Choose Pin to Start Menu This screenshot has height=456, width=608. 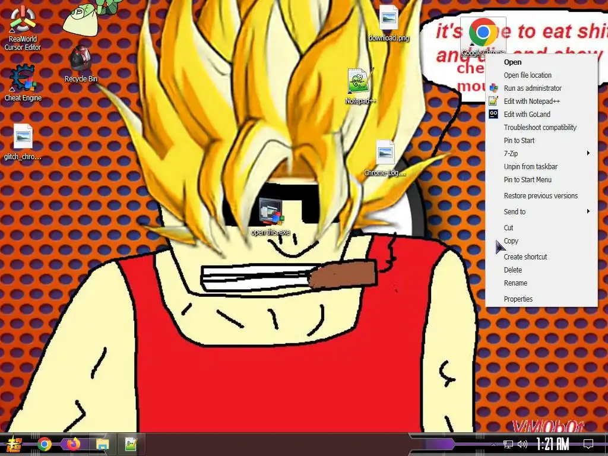coord(541,179)
